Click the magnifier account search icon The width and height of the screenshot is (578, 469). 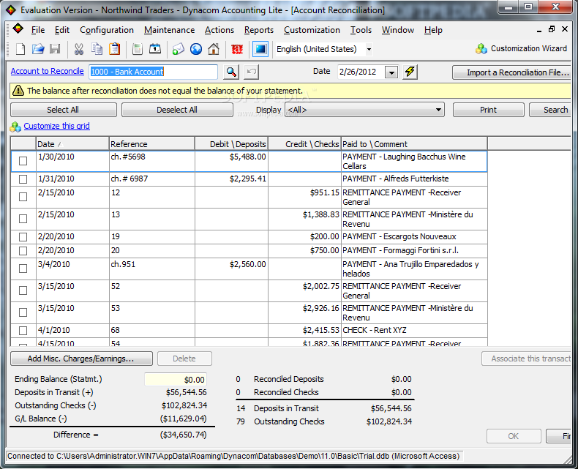tap(231, 72)
